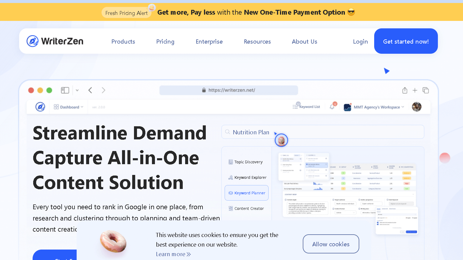Click the WriterZen logo in navbar
Image resolution: width=463 pixels, height=260 pixels.
tap(55, 41)
